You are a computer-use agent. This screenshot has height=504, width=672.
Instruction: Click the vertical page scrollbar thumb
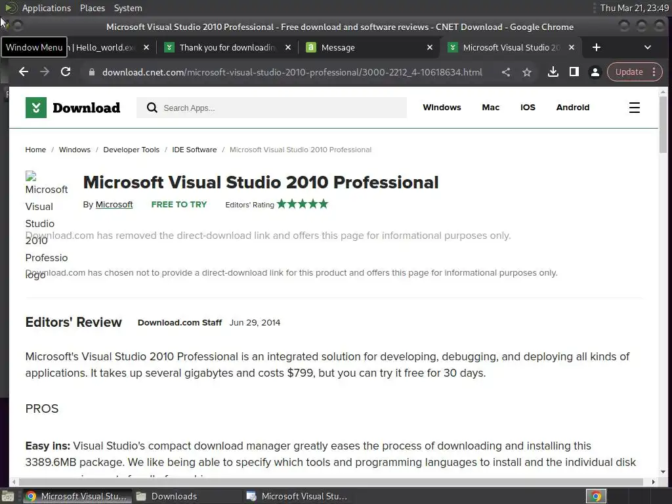coord(663,124)
